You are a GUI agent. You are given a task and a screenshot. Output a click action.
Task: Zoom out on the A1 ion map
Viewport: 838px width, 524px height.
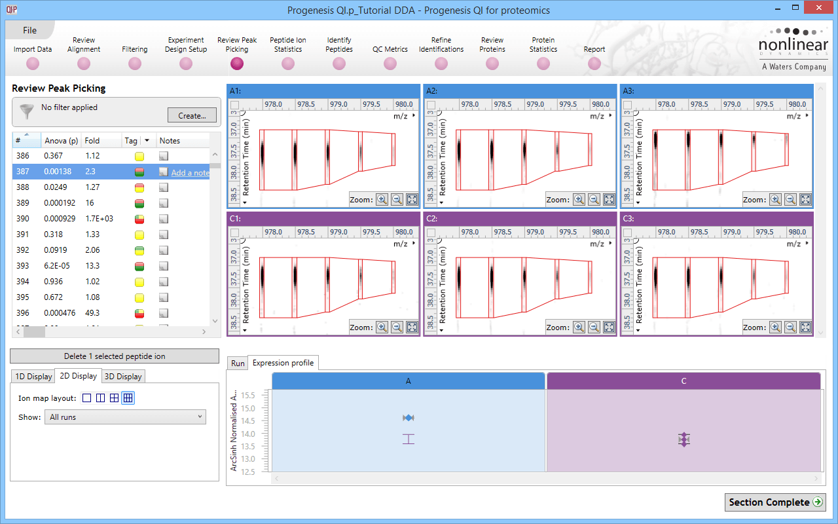(x=397, y=200)
